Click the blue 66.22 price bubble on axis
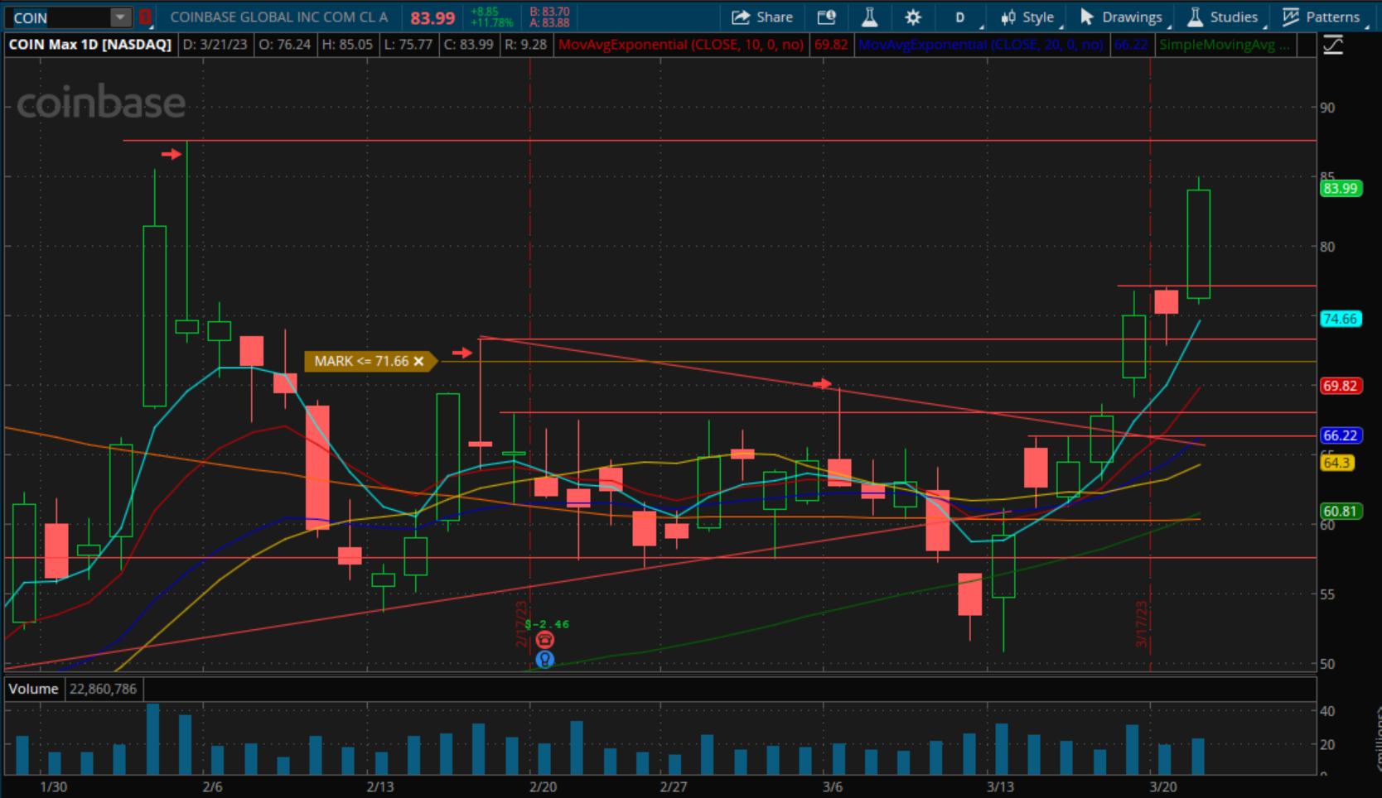The width and height of the screenshot is (1382, 798). click(x=1340, y=435)
